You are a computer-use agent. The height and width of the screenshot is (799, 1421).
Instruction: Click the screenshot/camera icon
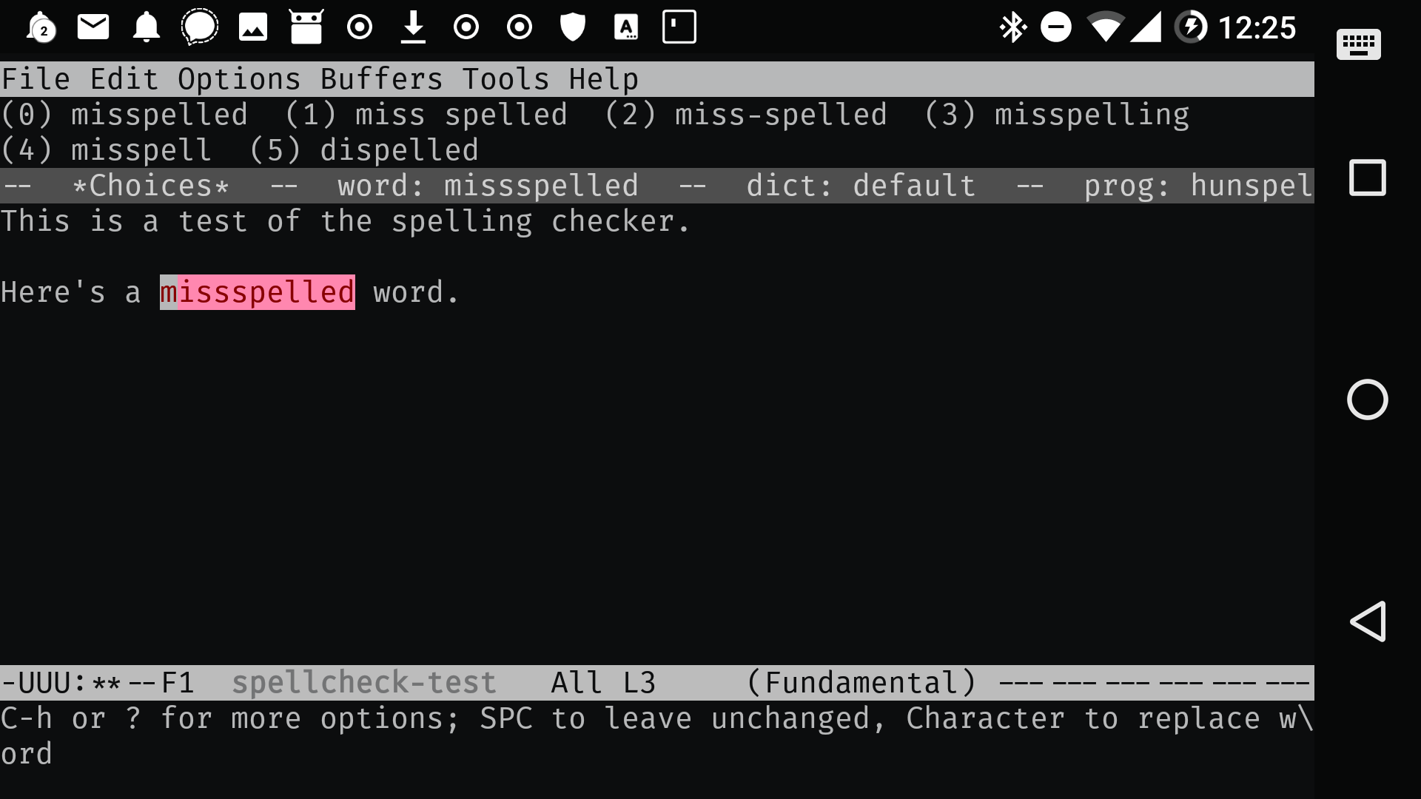[252, 27]
